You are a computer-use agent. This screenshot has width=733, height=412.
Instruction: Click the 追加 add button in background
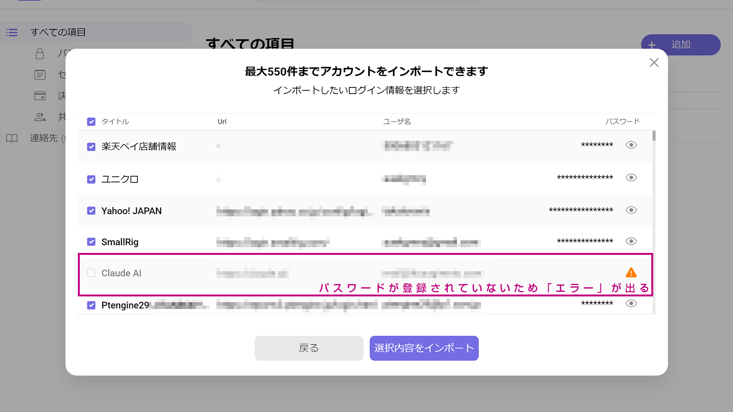coord(681,45)
